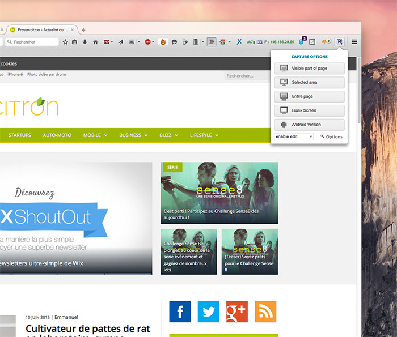Open a new tab with plus button
The image size is (397, 337).
pyautogui.click(x=83, y=30)
